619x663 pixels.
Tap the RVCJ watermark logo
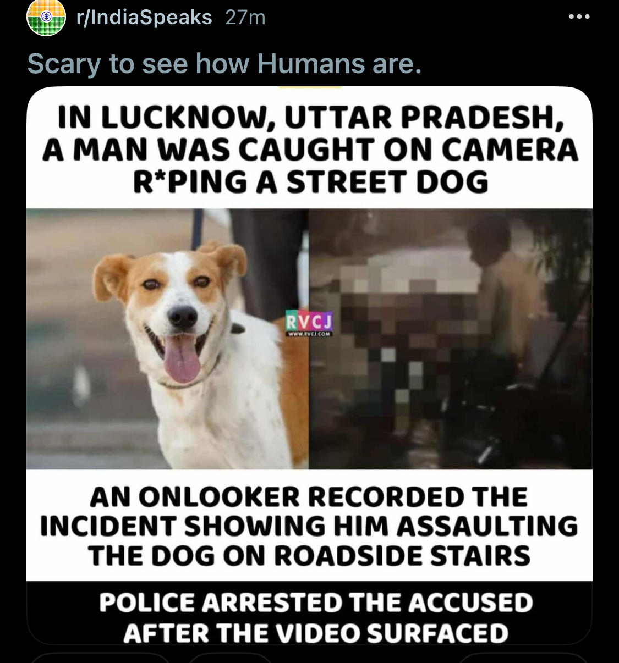click(x=309, y=321)
